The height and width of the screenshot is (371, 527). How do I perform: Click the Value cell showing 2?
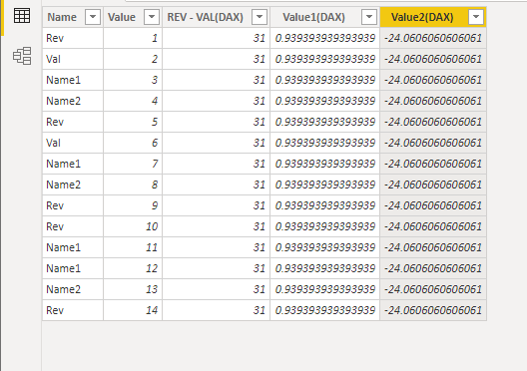pyautogui.click(x=133, y=59)
